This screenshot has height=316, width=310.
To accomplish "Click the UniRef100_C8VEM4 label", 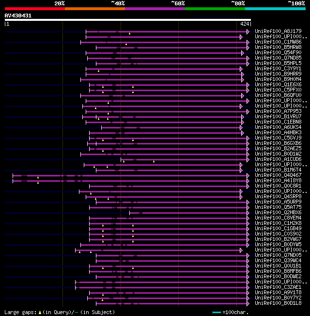I will (278, 218).
